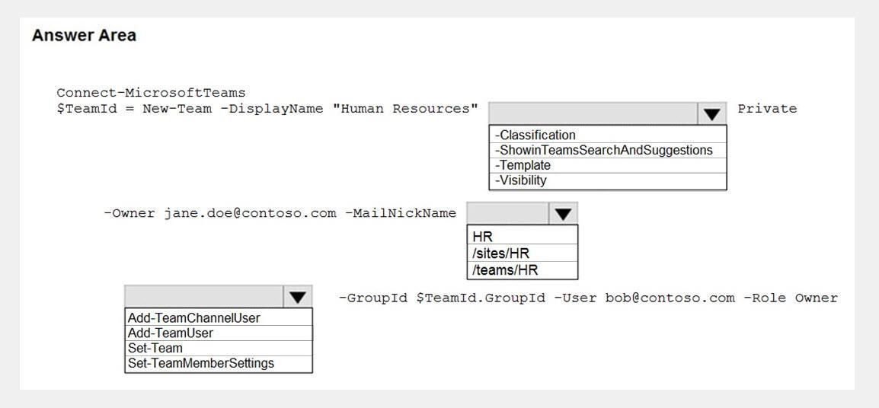
Task: Open the cmdlet dropdown arrow before -GroupId
Action: click(x=298, y=296)
